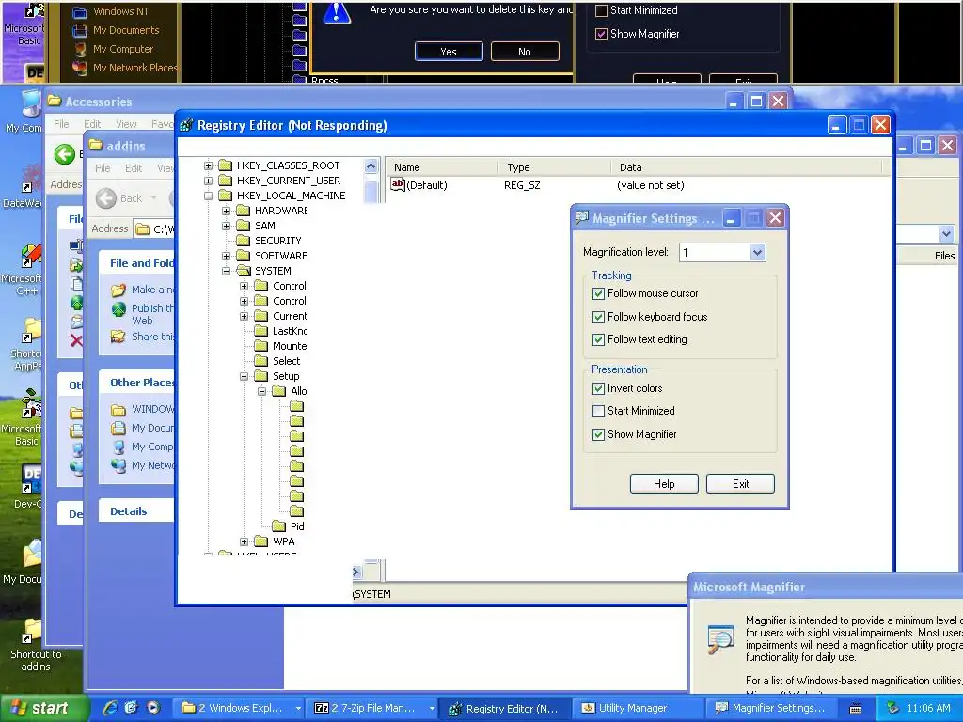Select the Pid key under Setup
This screenshot has width=963, height=722.
(297, 526)
